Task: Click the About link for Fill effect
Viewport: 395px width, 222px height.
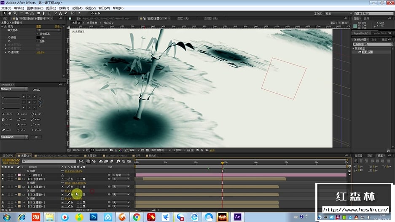Action: (57, 27)
